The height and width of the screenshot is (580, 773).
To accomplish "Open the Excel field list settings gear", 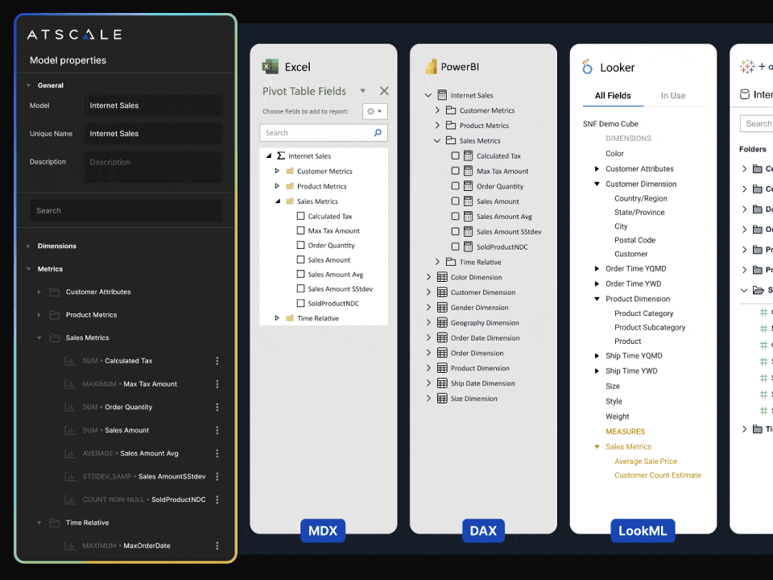I will (374, 111).
